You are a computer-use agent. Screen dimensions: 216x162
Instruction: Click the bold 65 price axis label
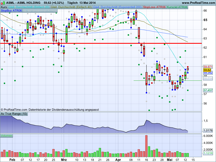pyautogui.click(x=205, y=20)
